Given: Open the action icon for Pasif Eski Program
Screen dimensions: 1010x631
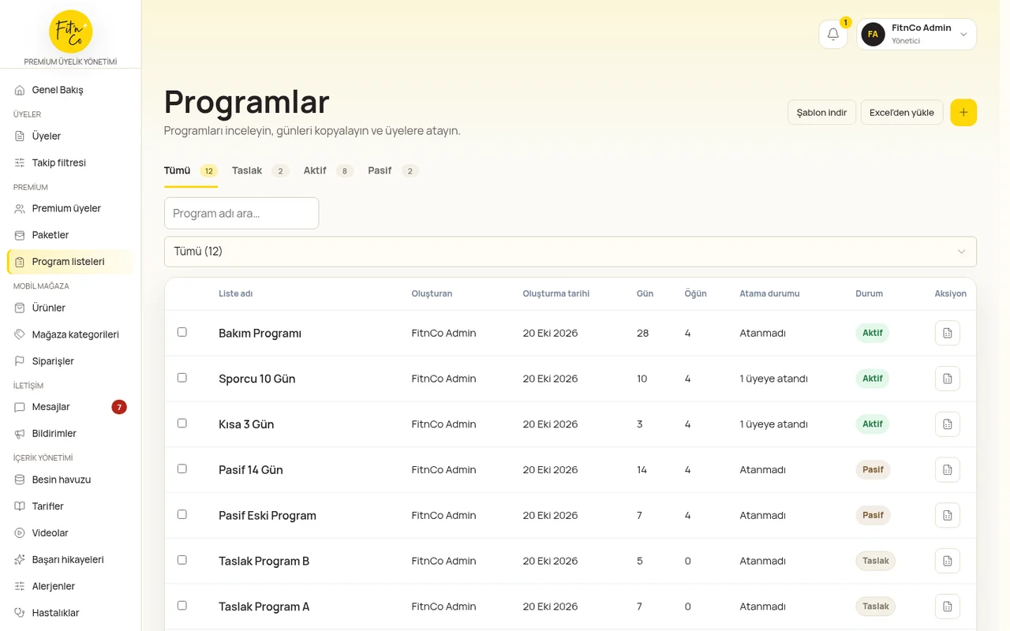Looking at the screenshot, I should (948, 516).
